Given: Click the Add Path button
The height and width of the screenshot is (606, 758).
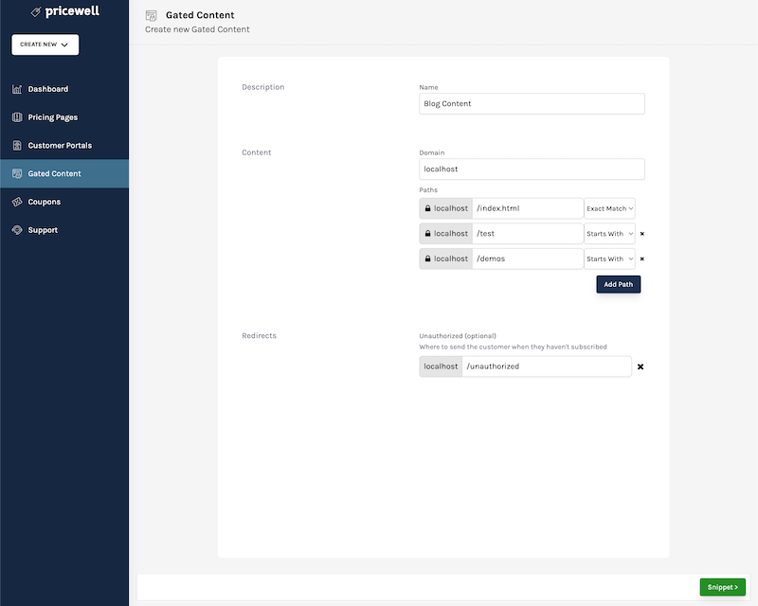Looking at the screenshot, I should point(619,284).
